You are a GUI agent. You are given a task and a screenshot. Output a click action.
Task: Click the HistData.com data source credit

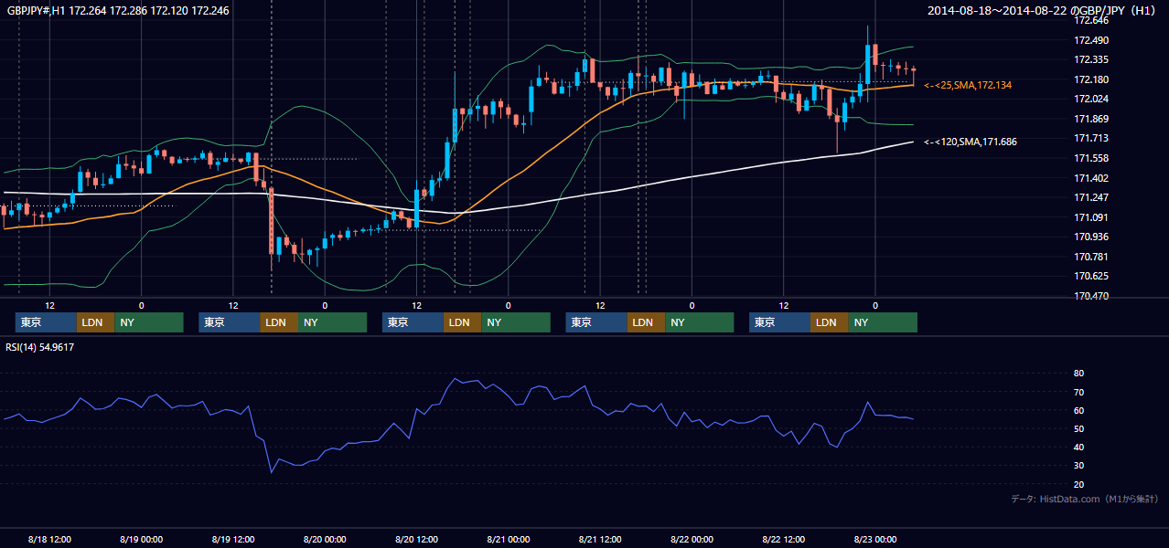(x=1085, y=499)
